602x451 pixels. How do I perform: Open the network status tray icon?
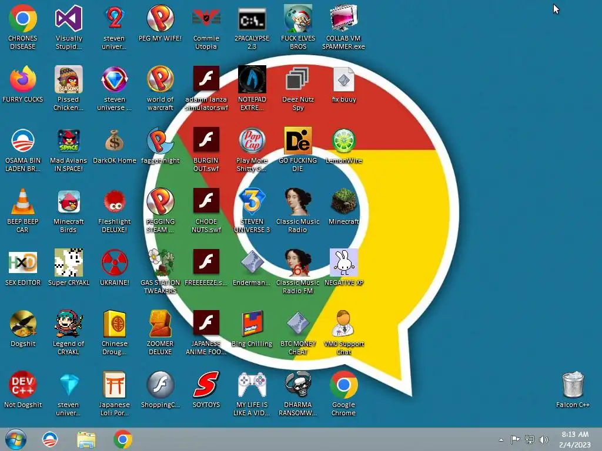(x=530, y=440)
